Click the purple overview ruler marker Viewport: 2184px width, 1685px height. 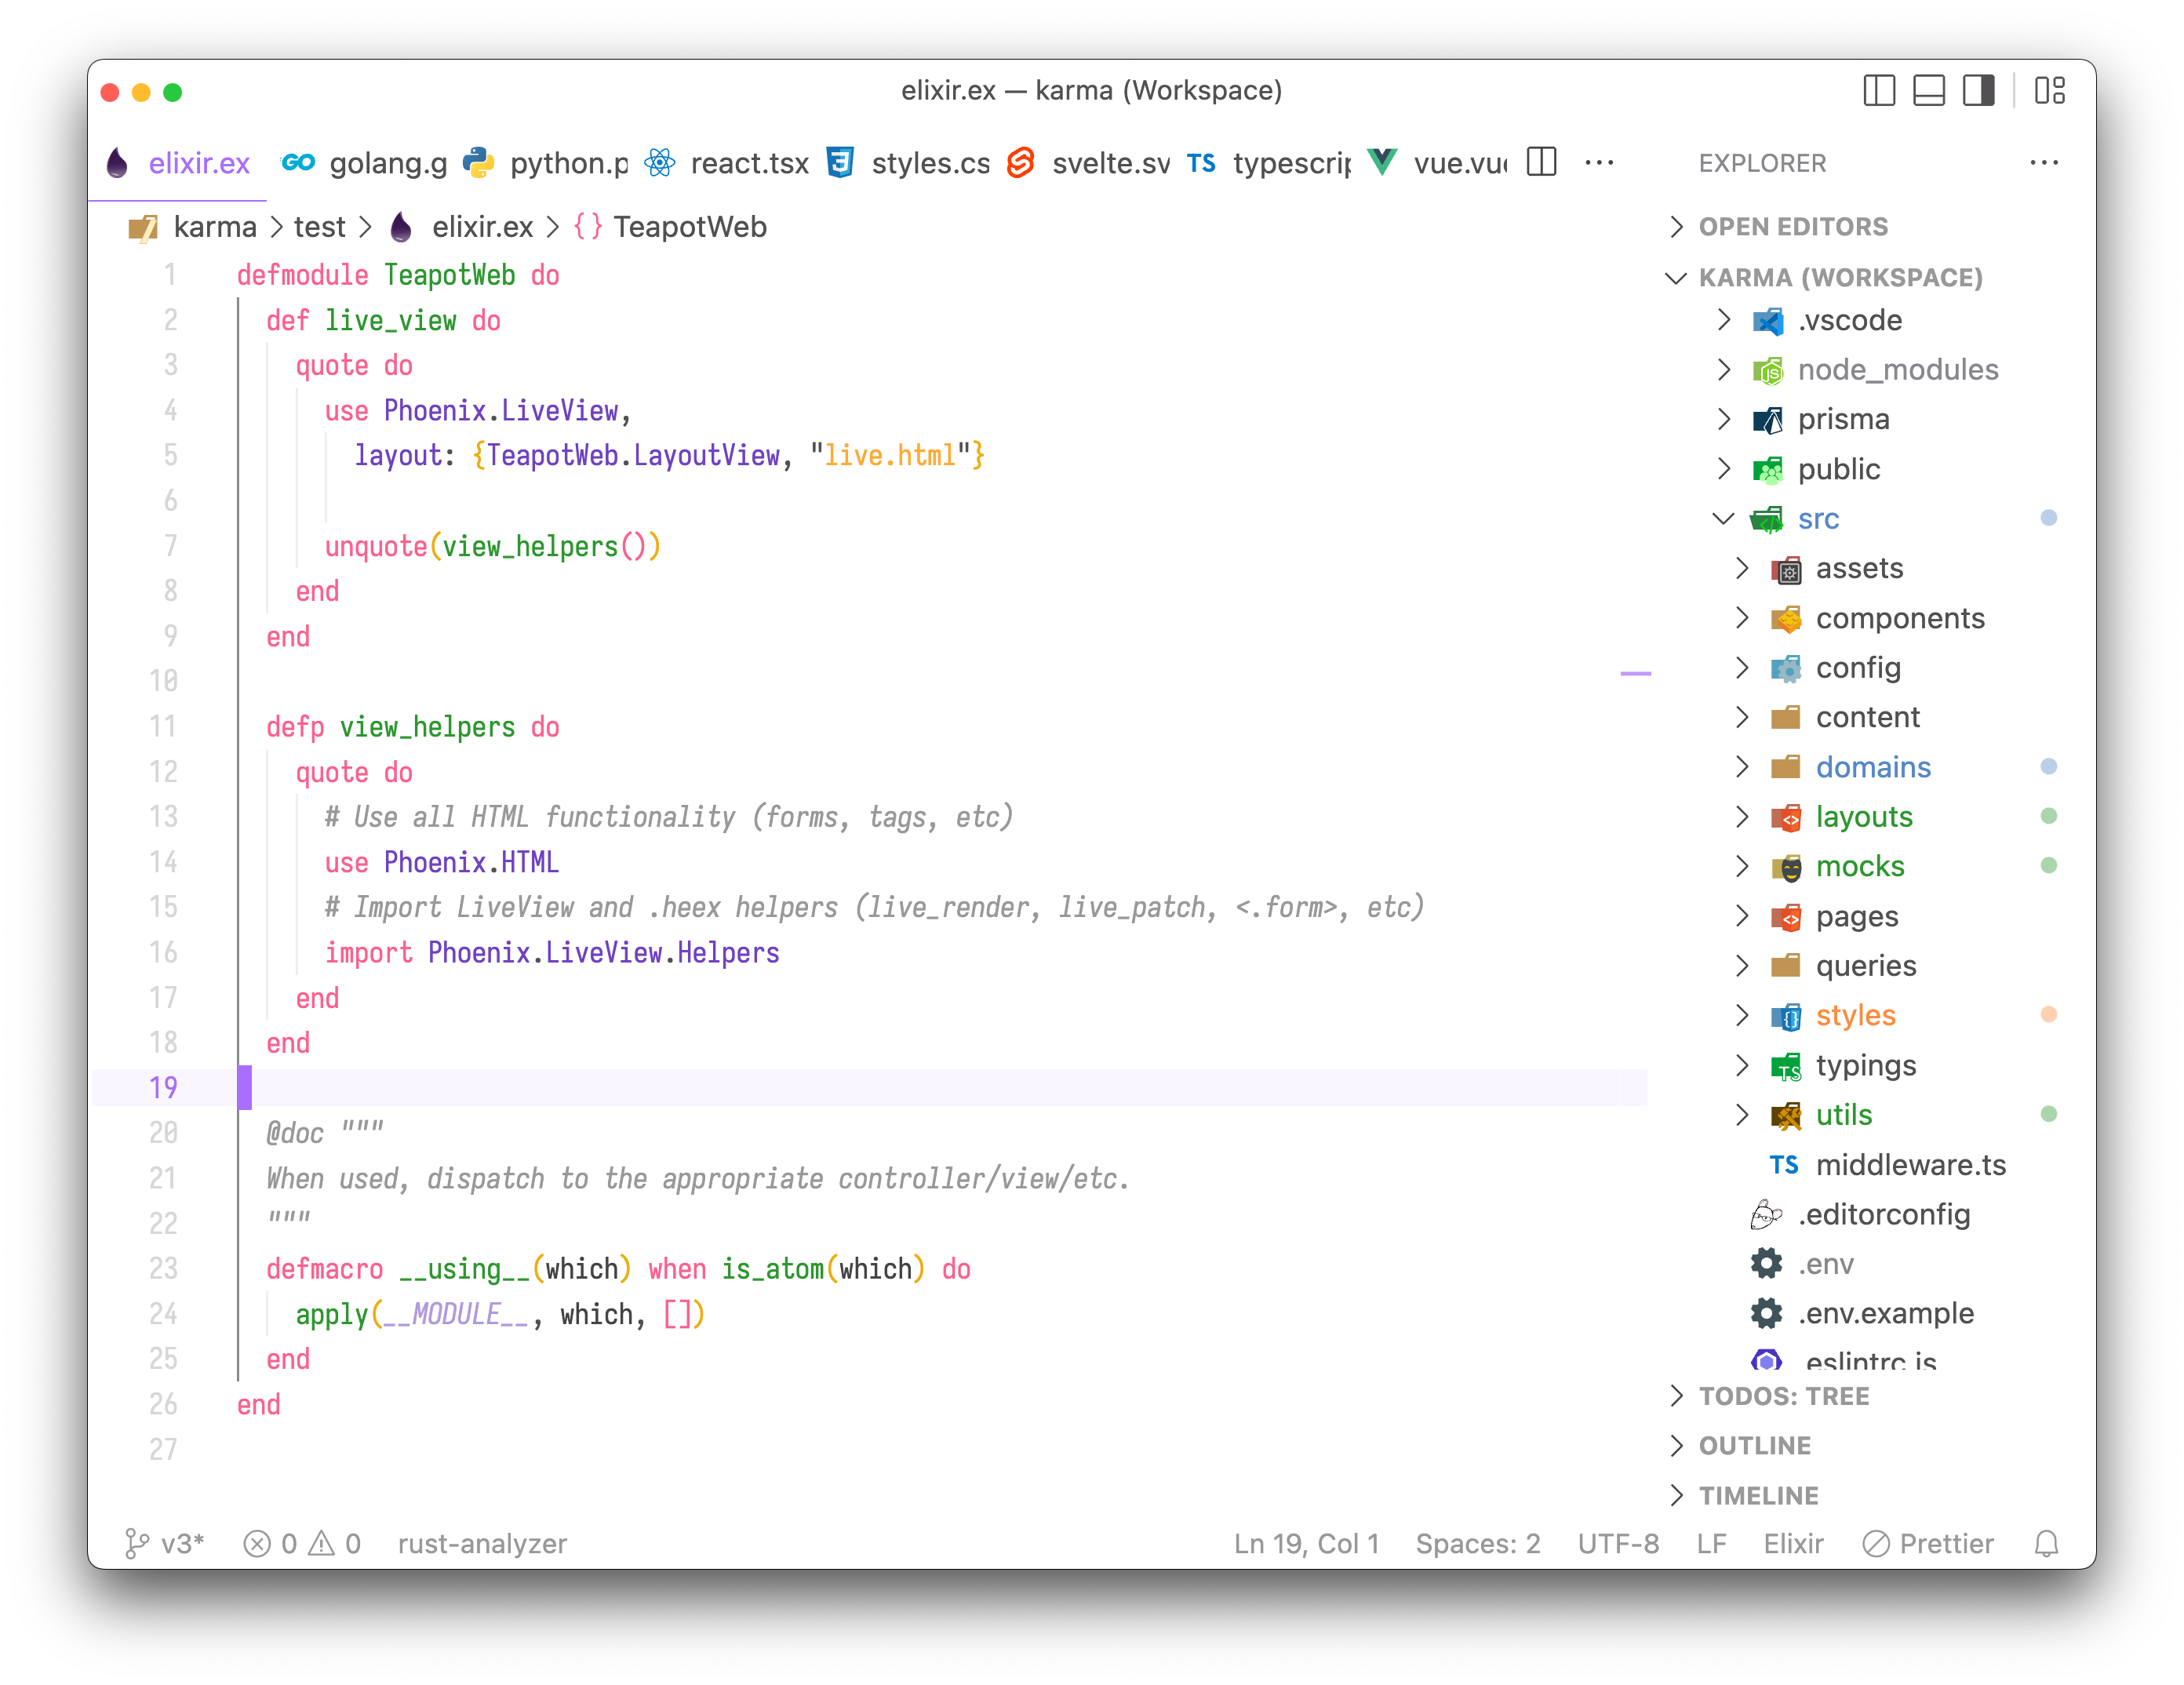click(x=1635, y=674)
